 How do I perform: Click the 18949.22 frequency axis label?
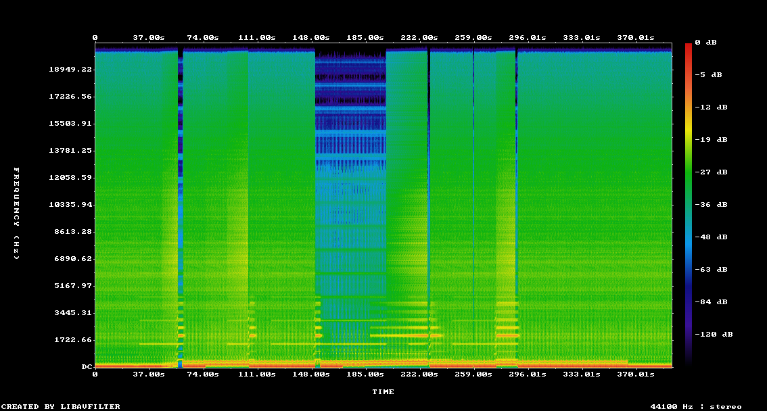click(x=70, y=70)
